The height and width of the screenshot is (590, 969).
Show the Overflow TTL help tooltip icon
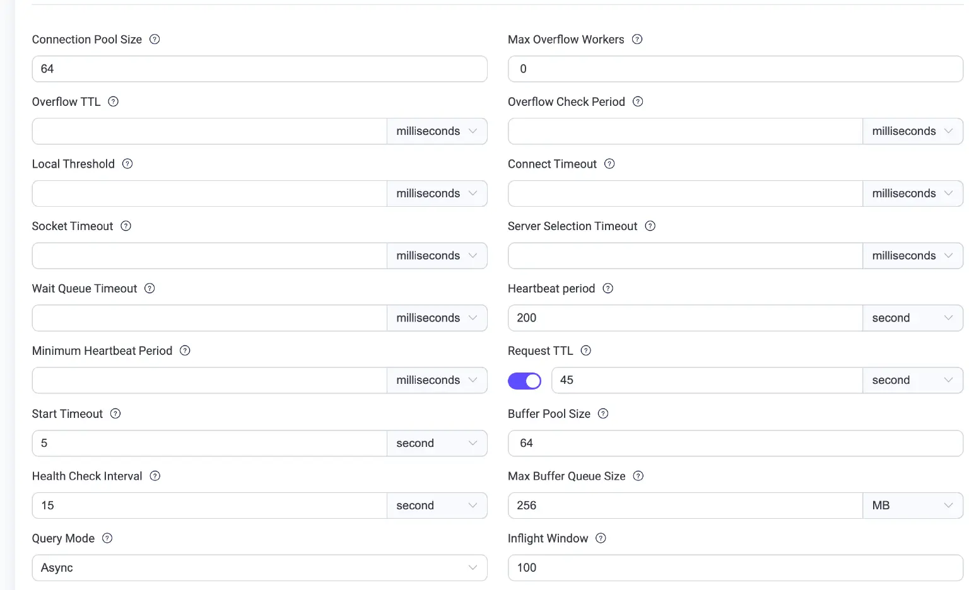pos(114,101)
